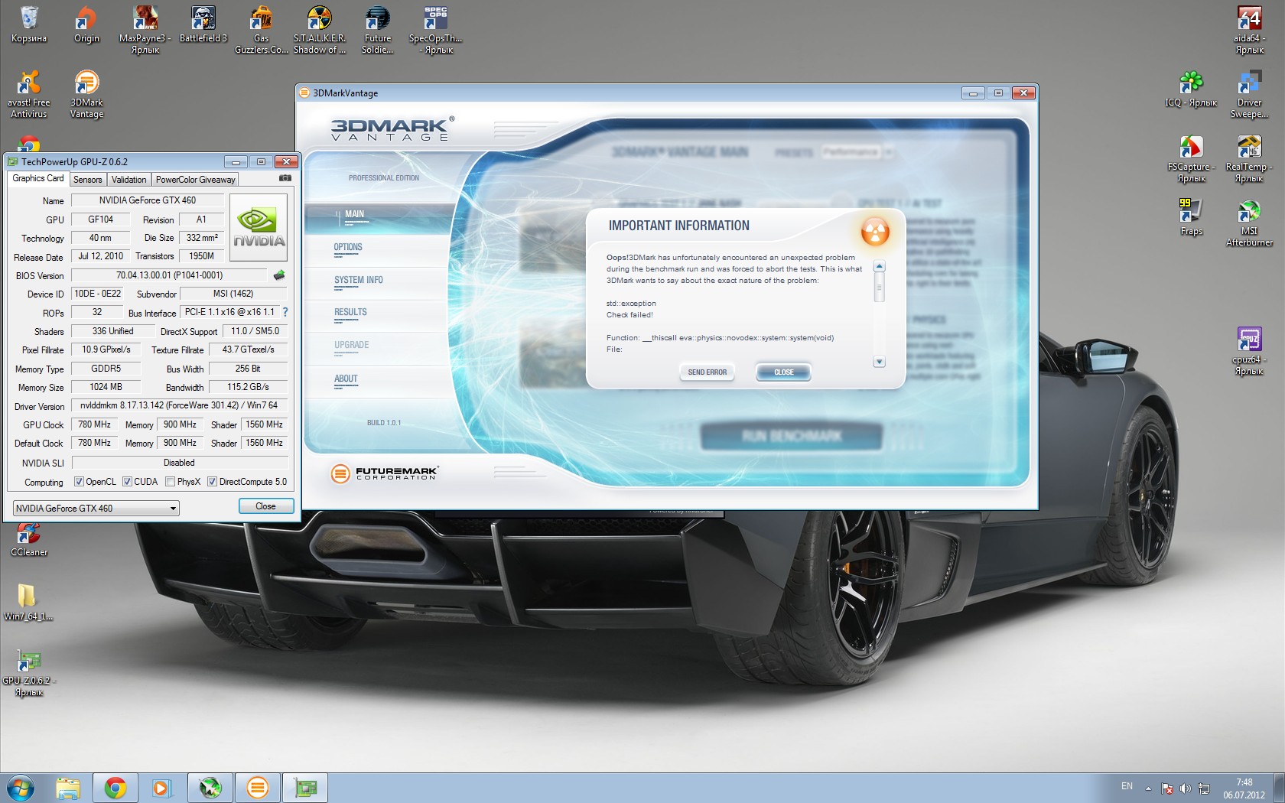Toggle the PhysX checkbox
The image size is (1285, 803).
tap(171, 482)
